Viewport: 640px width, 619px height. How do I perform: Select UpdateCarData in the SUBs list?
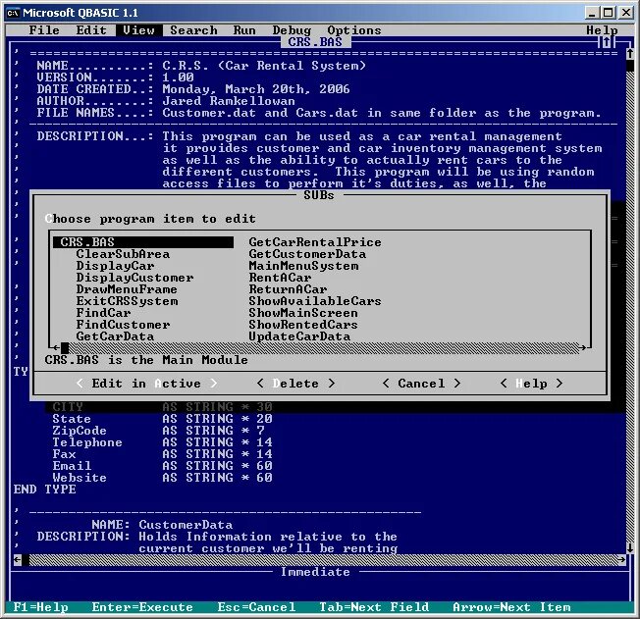(299, 336)
